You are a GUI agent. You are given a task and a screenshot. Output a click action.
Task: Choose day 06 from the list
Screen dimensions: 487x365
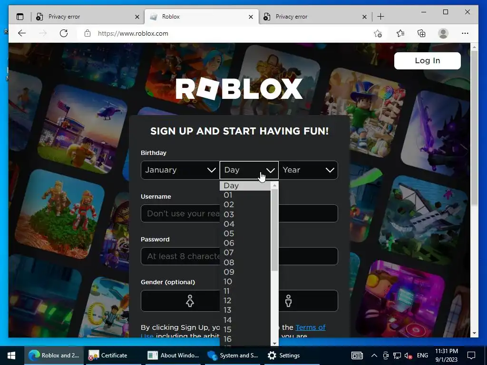[245, 243]
